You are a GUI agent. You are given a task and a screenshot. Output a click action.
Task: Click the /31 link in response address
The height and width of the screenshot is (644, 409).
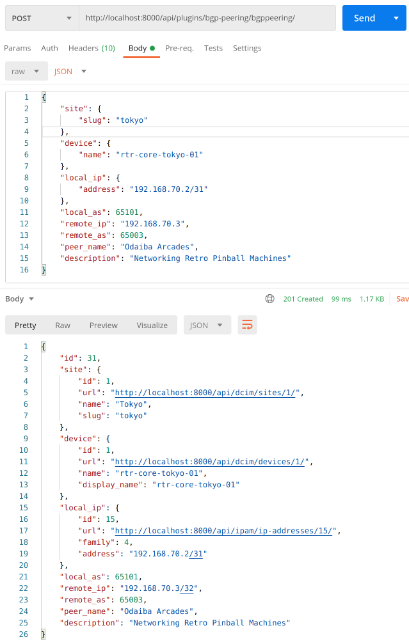point(196,554)
